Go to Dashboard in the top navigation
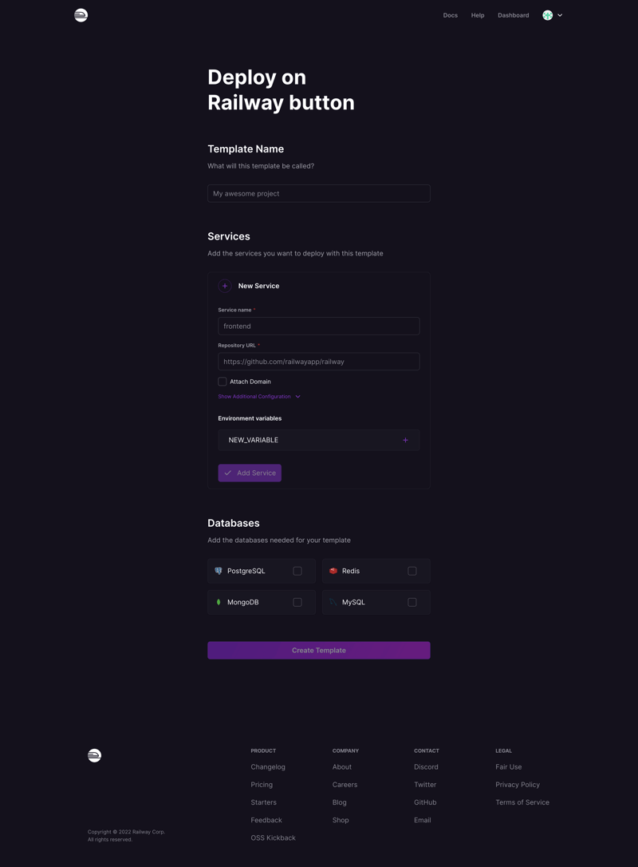 point(513,15)
